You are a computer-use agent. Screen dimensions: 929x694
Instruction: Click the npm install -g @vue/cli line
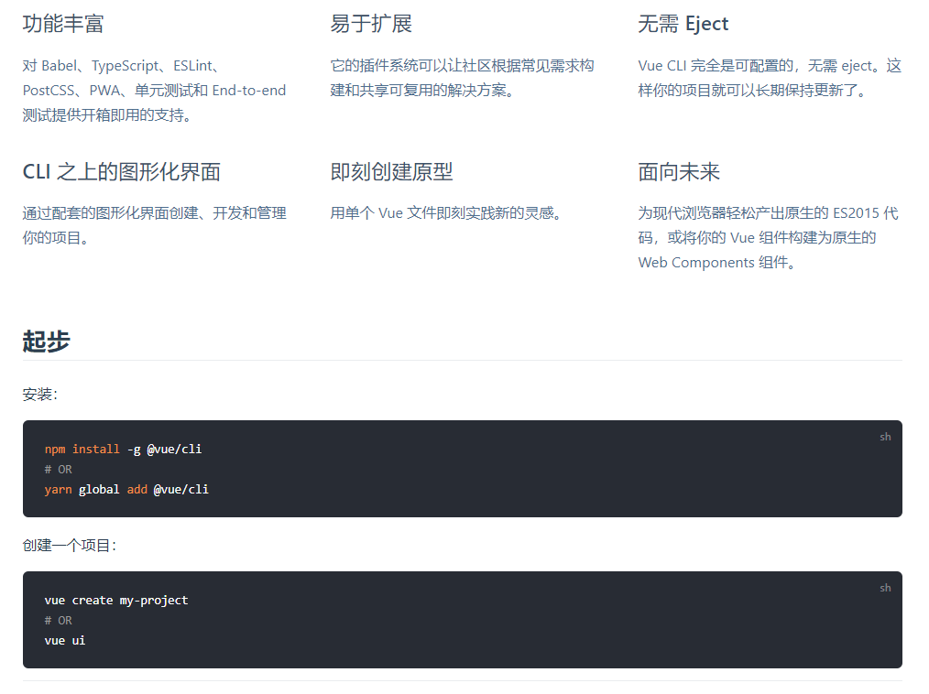point(124,450)
